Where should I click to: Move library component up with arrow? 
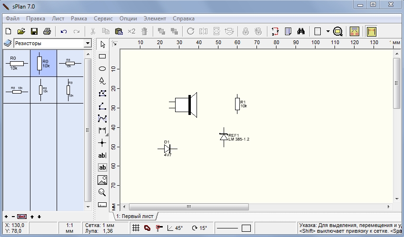point(32,217)
